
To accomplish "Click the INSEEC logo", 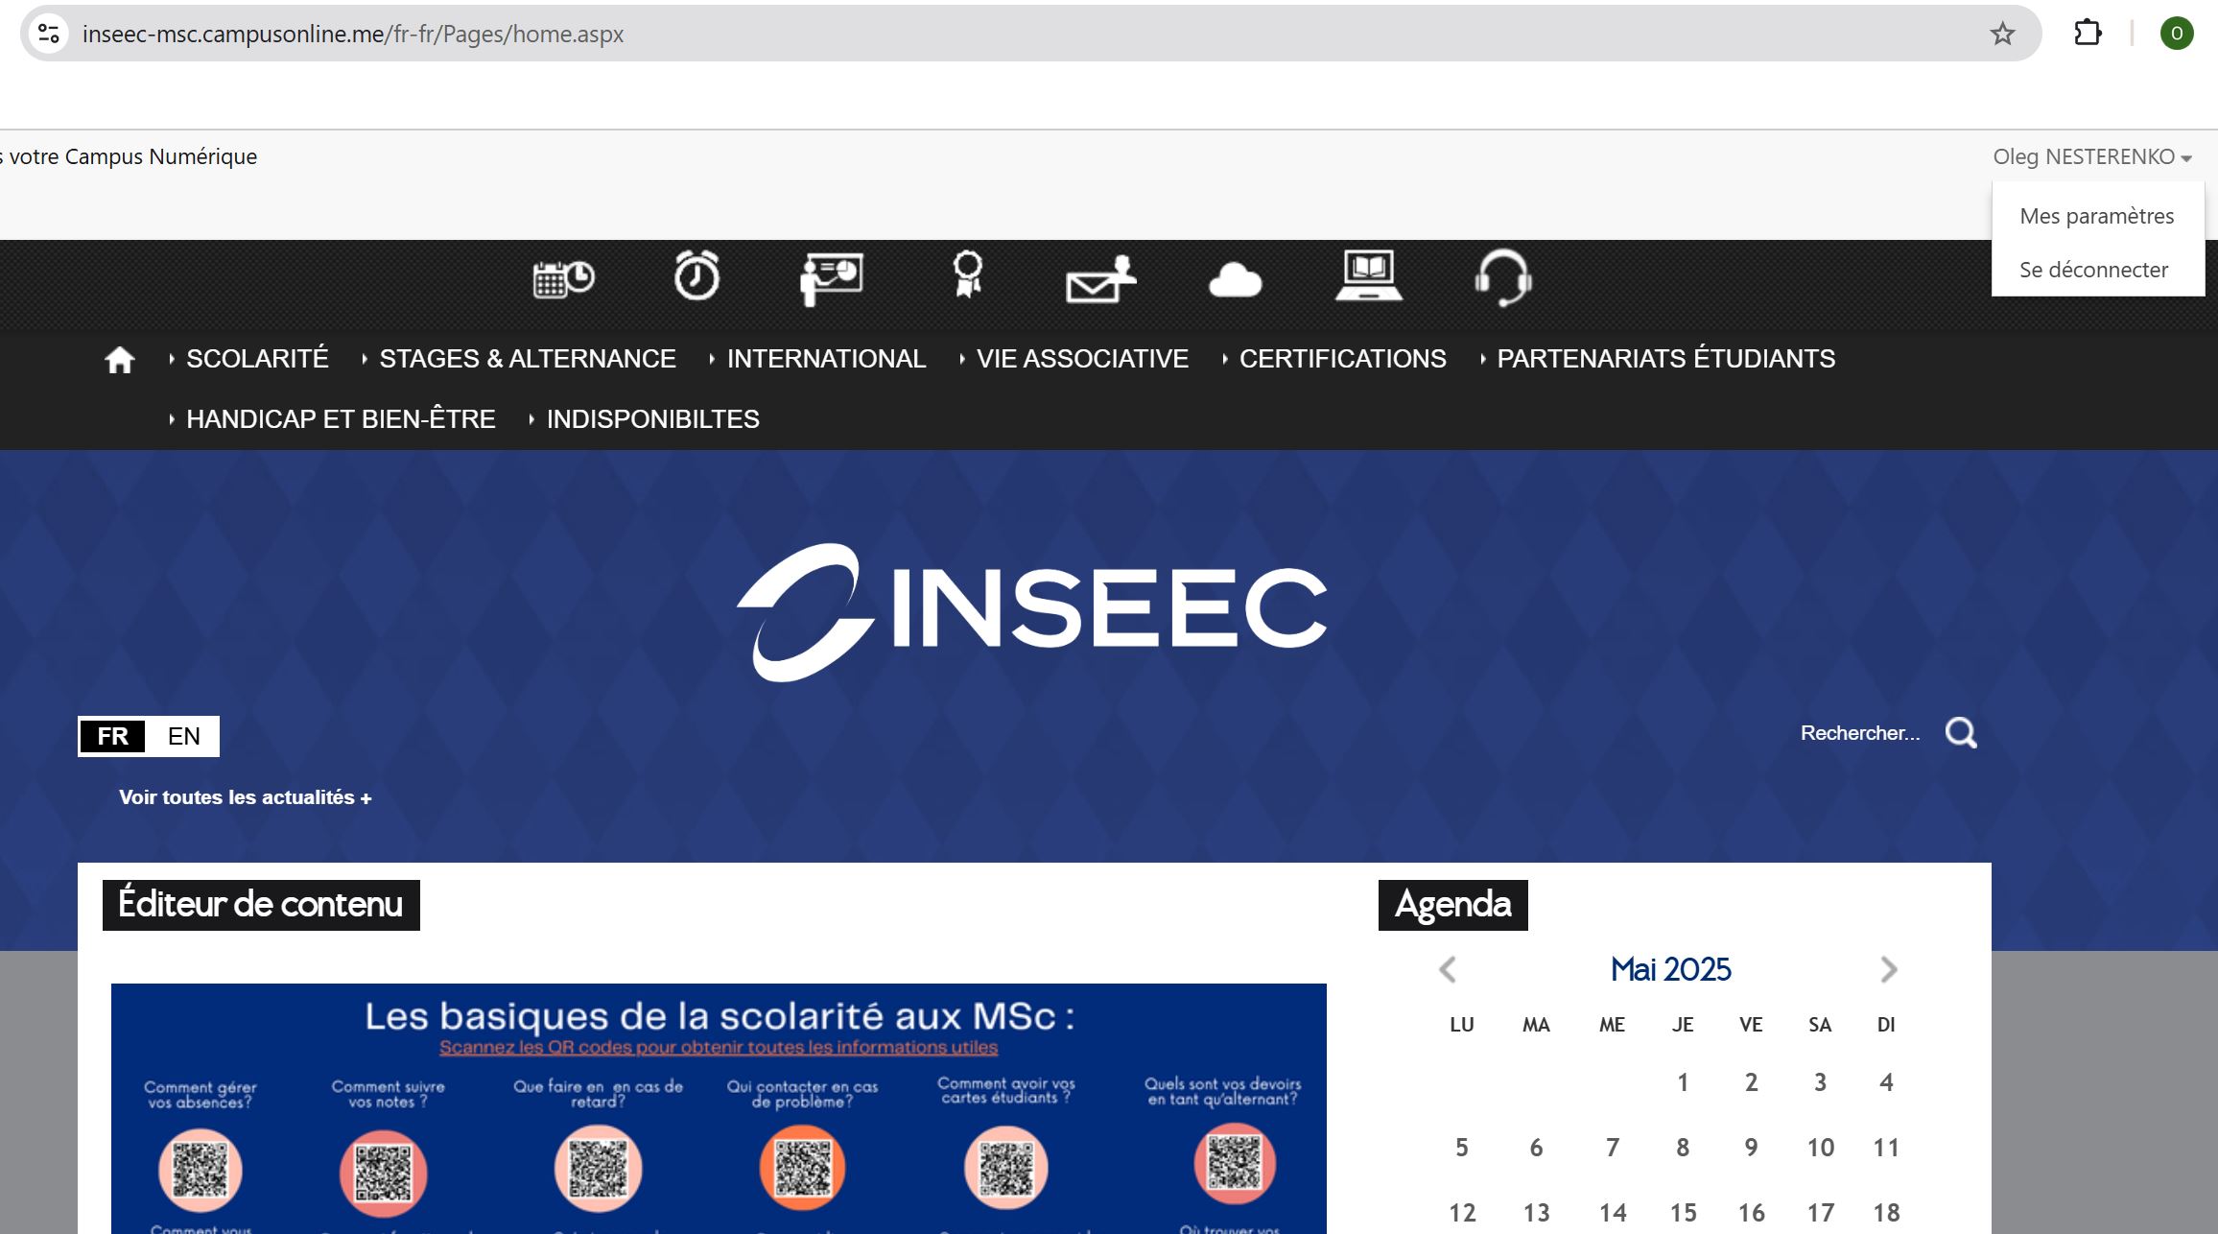I will pos(1031,612).
